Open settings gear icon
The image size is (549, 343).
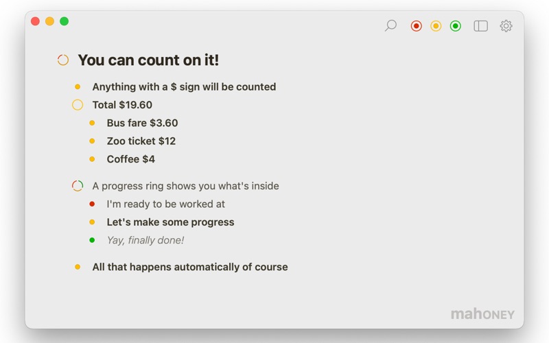[x=506, y=26]
